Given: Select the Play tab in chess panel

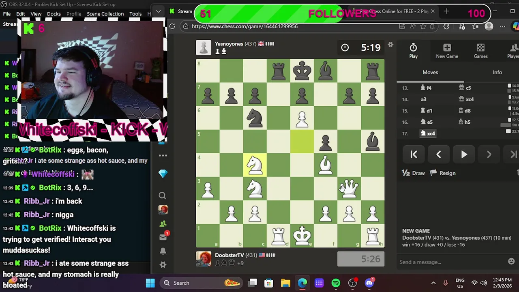Looking at the screenshot, I should click(413, 51).
